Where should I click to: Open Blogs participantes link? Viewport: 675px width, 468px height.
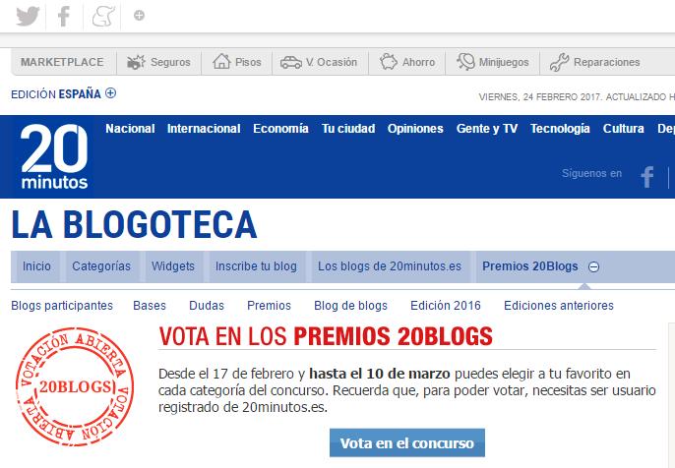click(x=62, y=306)
